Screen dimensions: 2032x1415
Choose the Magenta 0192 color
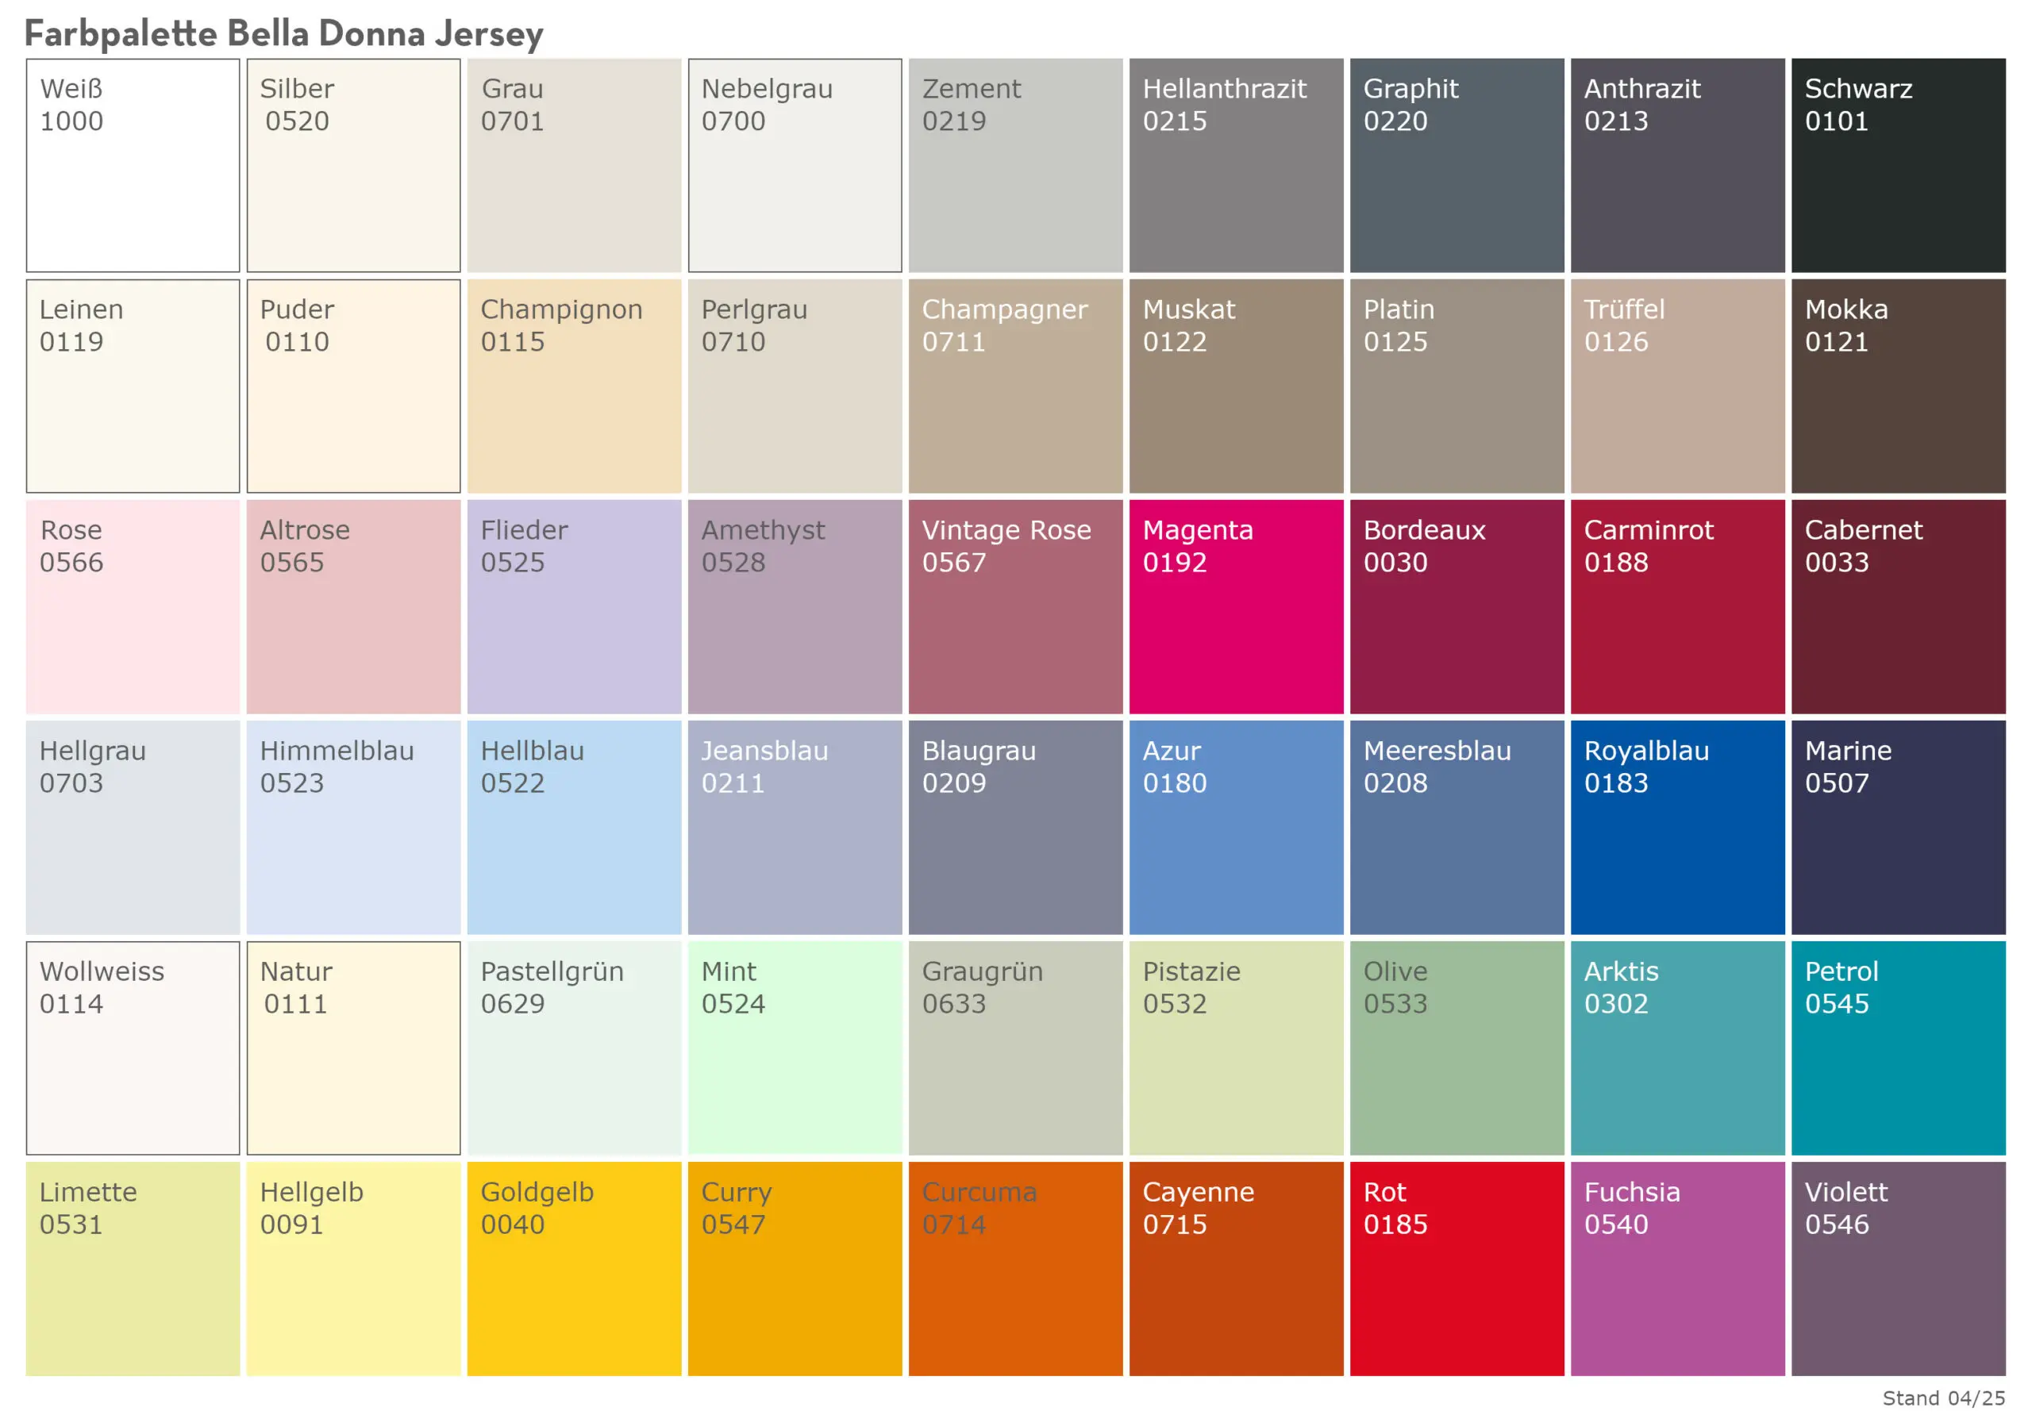pyautogui.click(x=1236, y=606)
